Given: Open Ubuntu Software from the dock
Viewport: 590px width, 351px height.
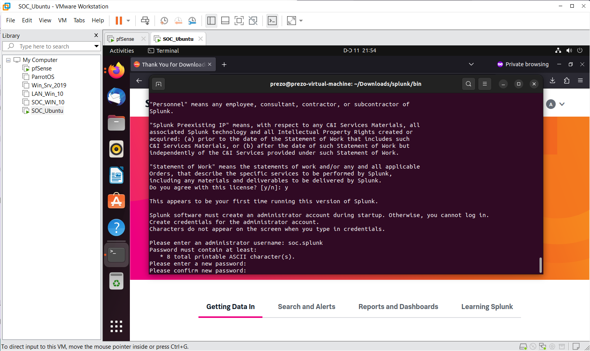Looking at the screenshot, I should click(x=116, y=201).
